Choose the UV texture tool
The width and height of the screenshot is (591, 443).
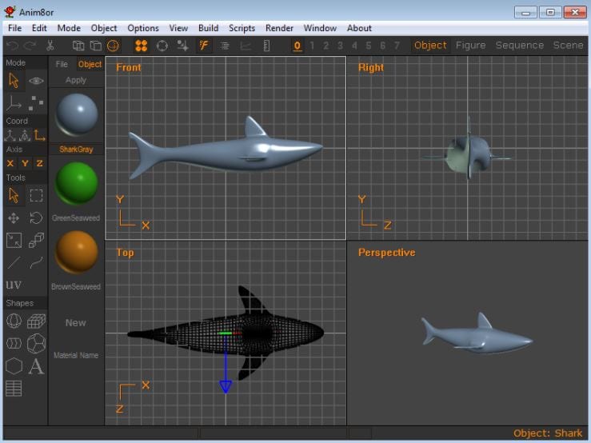[14, 285]
